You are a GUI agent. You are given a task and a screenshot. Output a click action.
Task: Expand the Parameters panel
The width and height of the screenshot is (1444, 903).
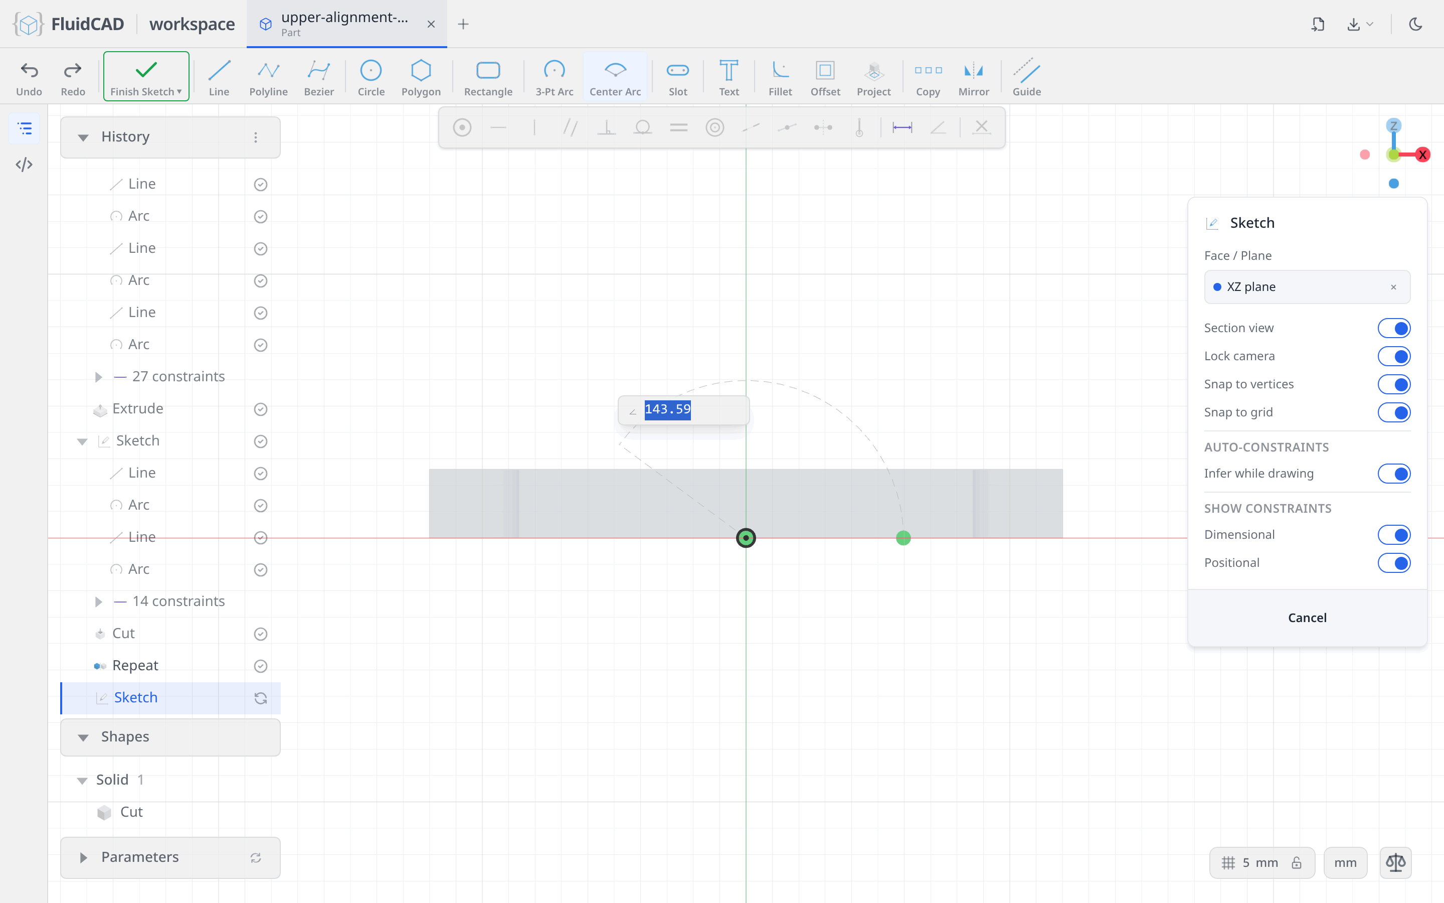tap(83, 858)
